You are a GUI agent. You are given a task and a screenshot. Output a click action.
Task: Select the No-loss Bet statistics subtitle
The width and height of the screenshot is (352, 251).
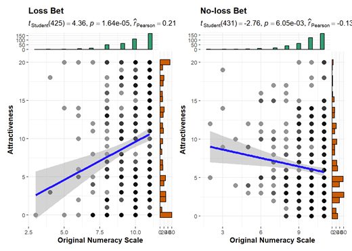276,23
